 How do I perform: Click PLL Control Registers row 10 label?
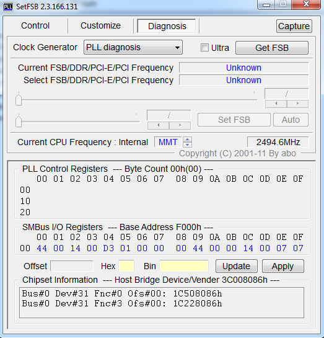(25, 201)
